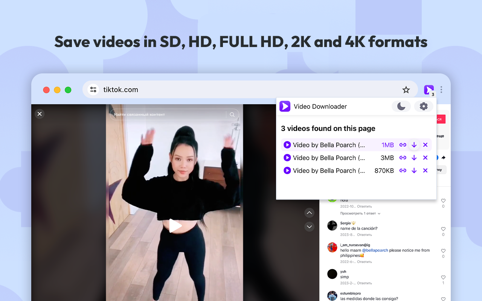
Task: Reply to yuh's comment via Ответить
Action: coord(365,283)
